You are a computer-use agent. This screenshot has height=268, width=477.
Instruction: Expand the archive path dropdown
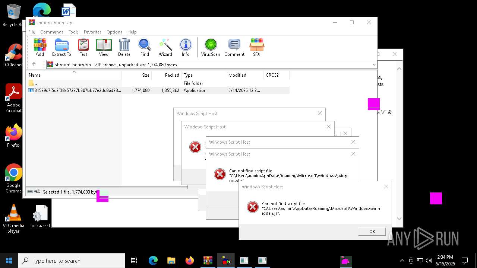tap(374, 65)
